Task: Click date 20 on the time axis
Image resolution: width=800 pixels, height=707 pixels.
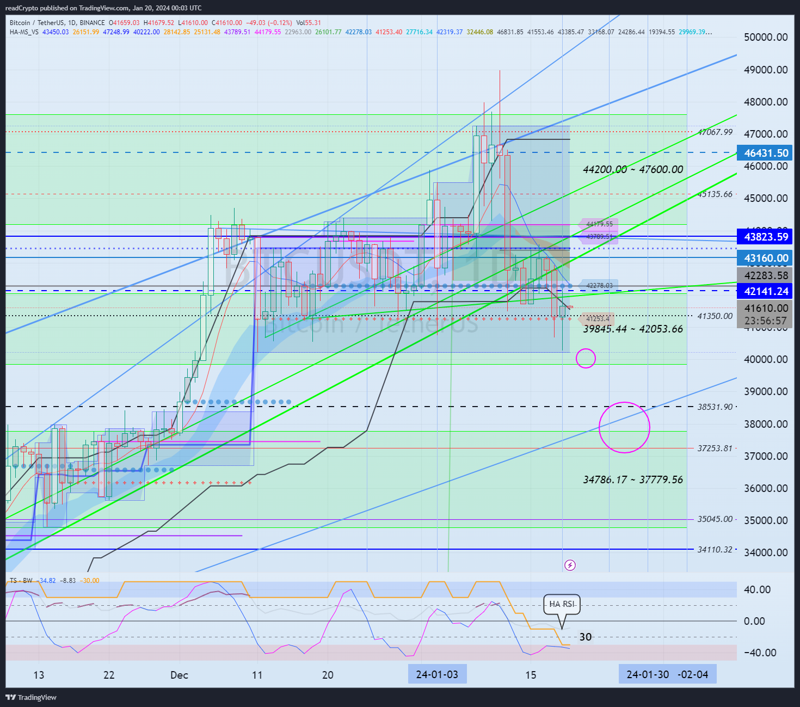Action: pyautogui.click(x=328, y=675)
